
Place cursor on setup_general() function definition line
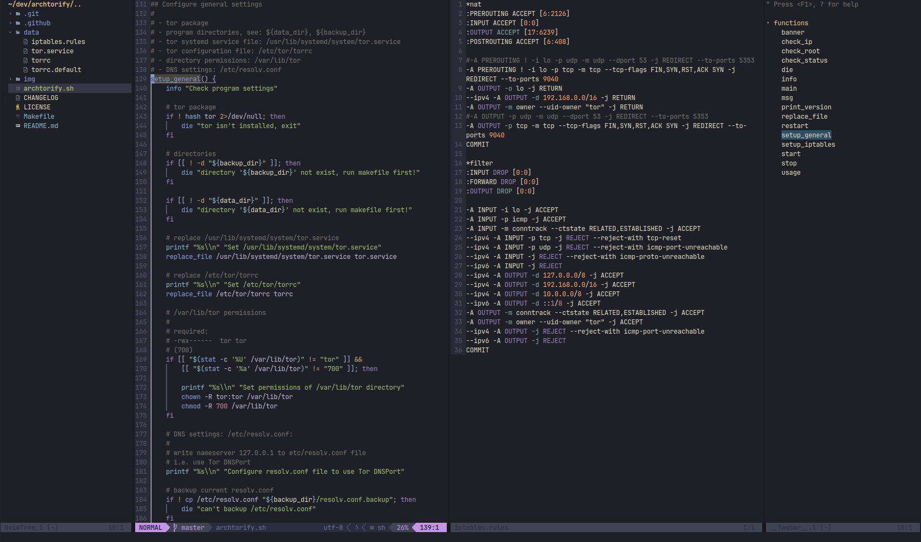183,79
